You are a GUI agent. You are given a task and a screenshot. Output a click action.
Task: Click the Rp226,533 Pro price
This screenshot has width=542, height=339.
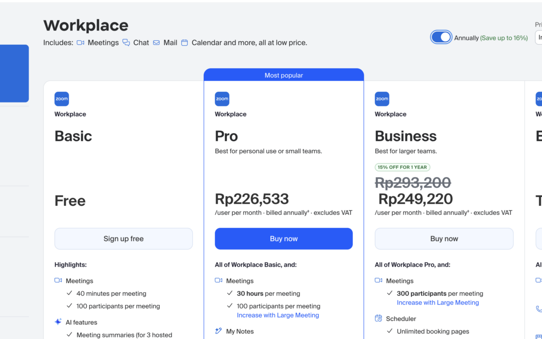251,199
